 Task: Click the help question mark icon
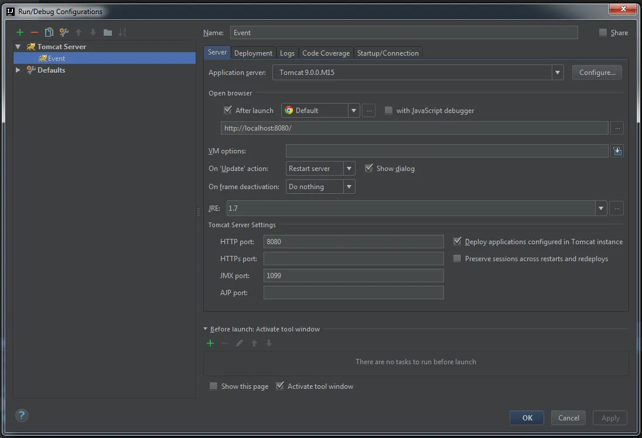[22, 416]
